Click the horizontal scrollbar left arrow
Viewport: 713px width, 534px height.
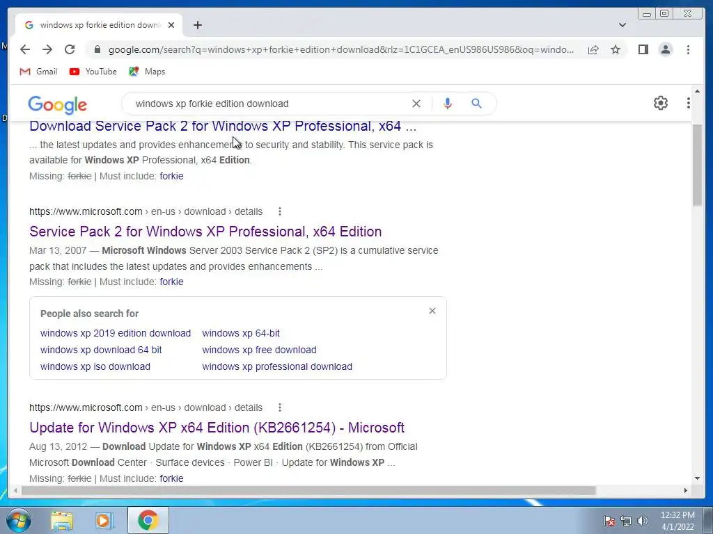pos(15,490)
